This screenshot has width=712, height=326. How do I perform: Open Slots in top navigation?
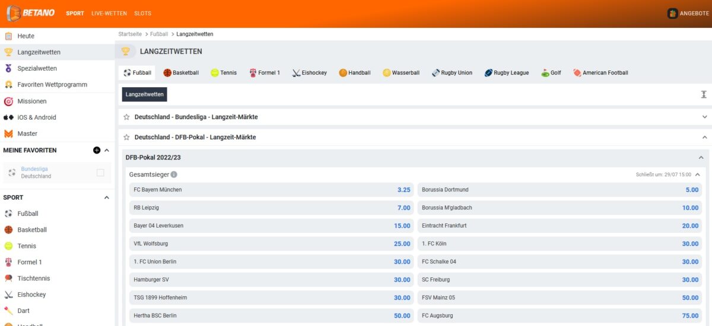pyautogui.click(x=142, y=13)
